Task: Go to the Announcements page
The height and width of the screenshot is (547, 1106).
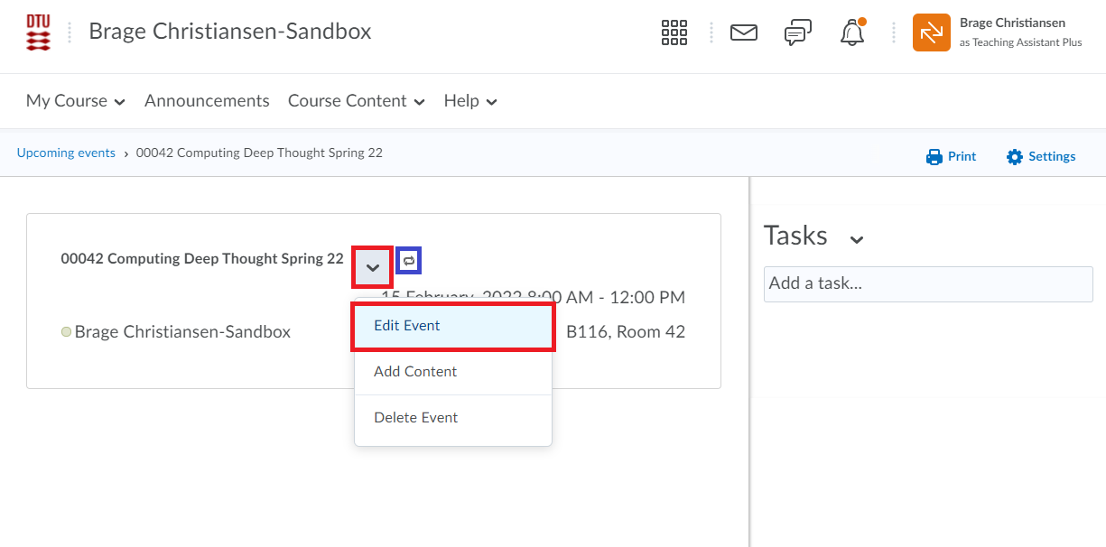Action: [207, 101]
